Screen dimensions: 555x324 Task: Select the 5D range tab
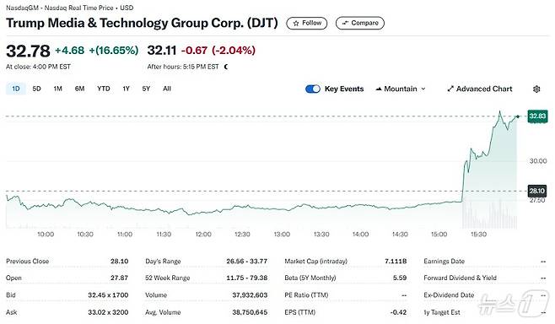point(36,89)
